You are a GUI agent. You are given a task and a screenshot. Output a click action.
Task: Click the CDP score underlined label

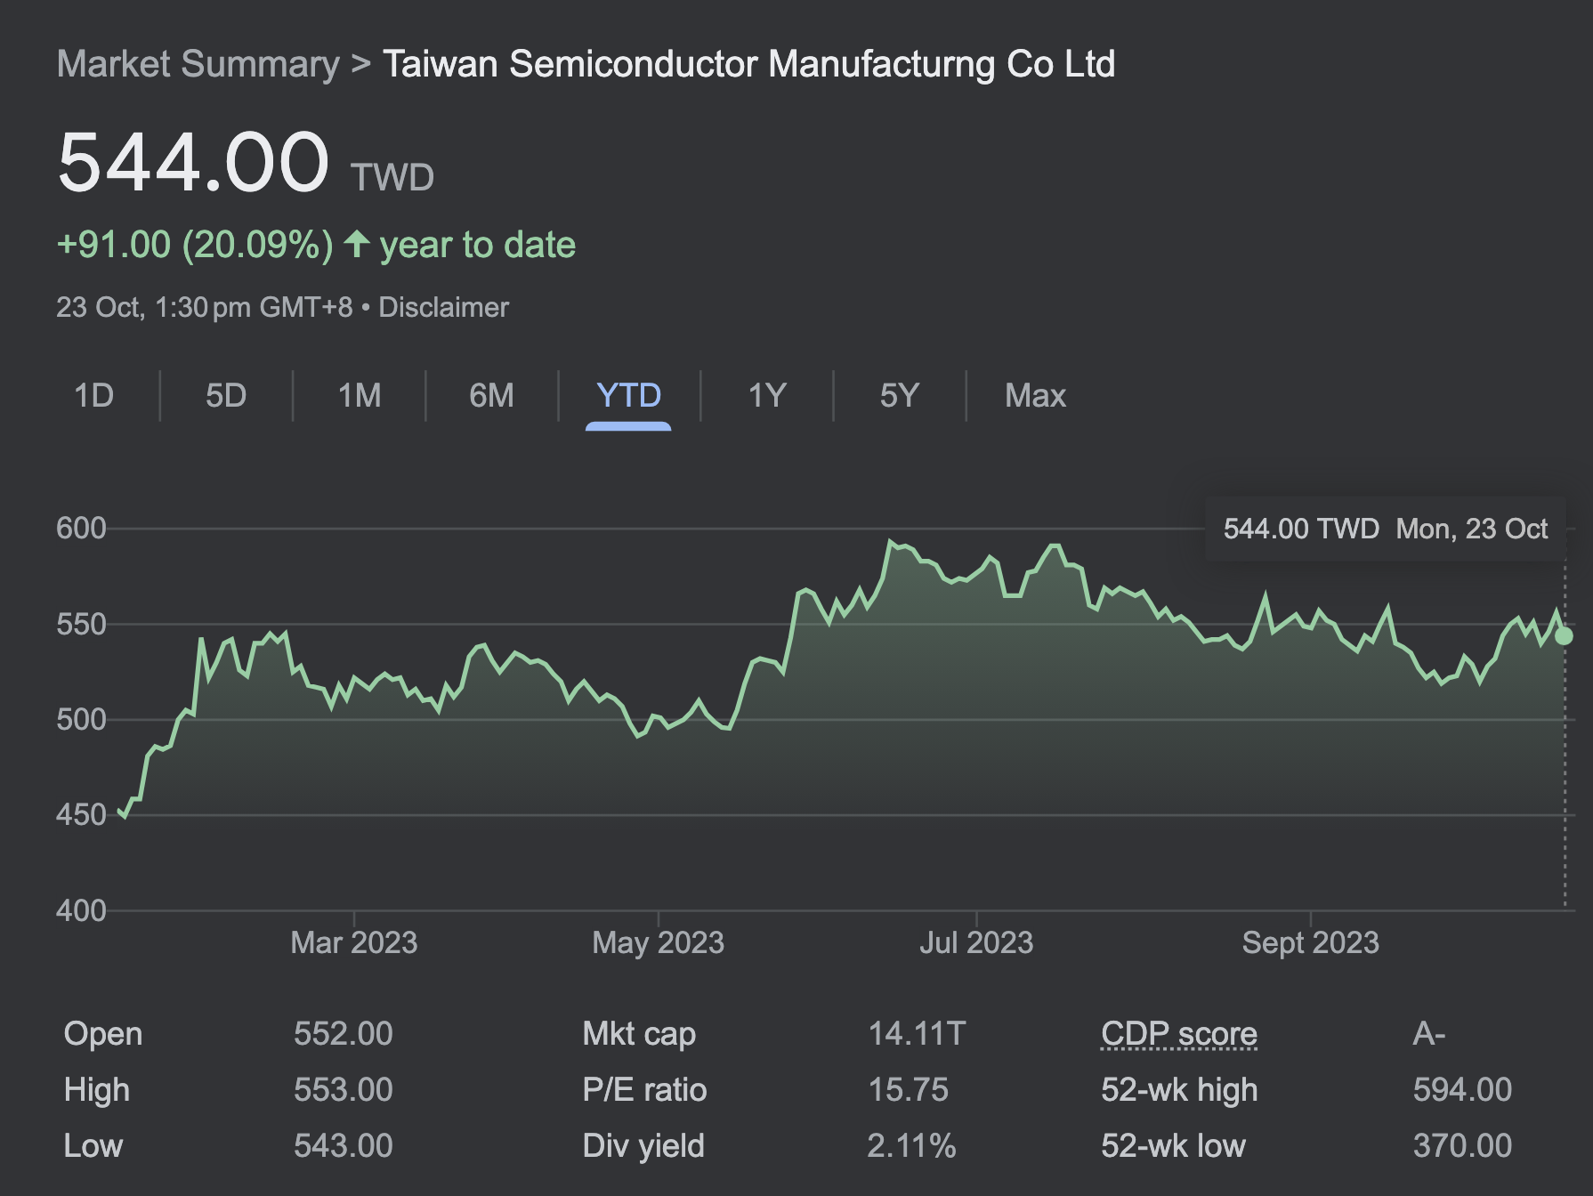click(x=1178, y=1034)
